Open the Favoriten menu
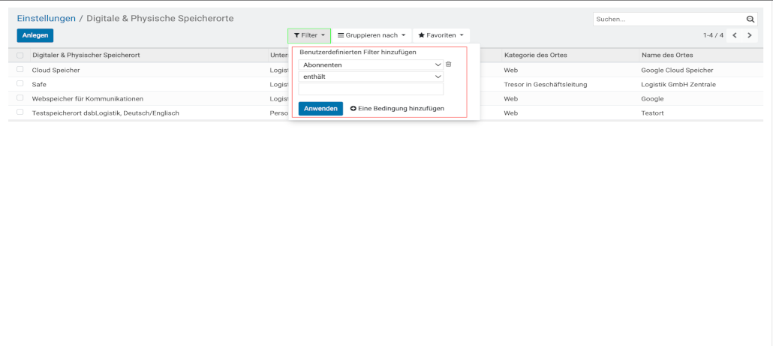The image size is (773, 346). pos(441,35)
